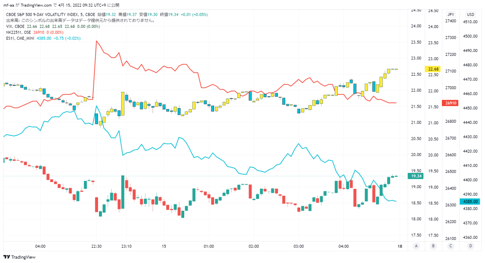Click the yellow 22.68 price label
This screenshot has width=485, height=263.
pos(433,69)
